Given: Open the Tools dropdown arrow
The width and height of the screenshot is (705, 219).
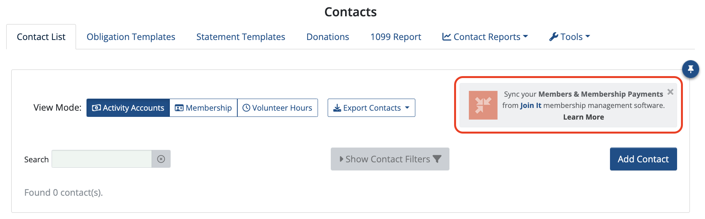Looking at the screenshot, I should pyautogui.click(x=587, y=36).
